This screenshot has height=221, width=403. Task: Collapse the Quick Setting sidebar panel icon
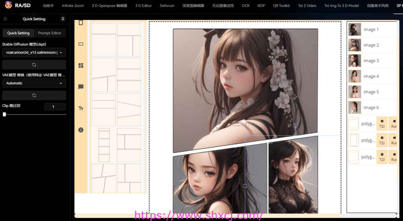click(6, 19)
